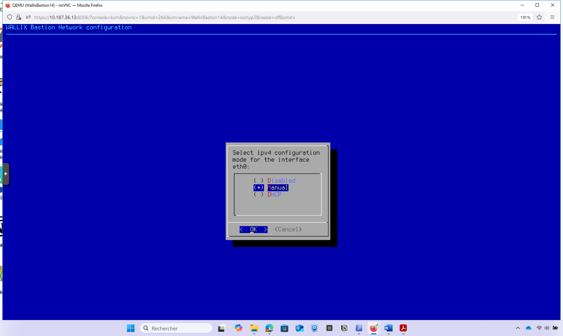Open Notion from the taskbar
563x336 pixels.
tap(344, 328)
